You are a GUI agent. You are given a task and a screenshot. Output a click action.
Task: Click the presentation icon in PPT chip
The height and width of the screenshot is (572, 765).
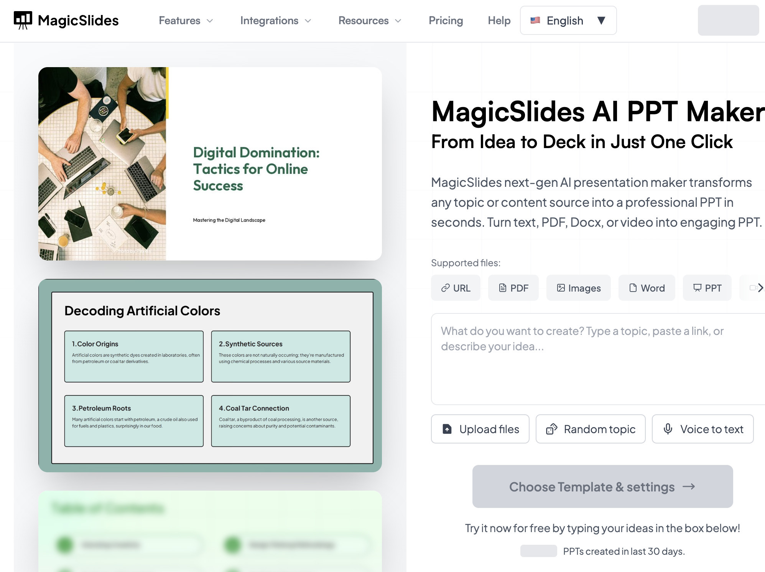(x=697, y=288)
